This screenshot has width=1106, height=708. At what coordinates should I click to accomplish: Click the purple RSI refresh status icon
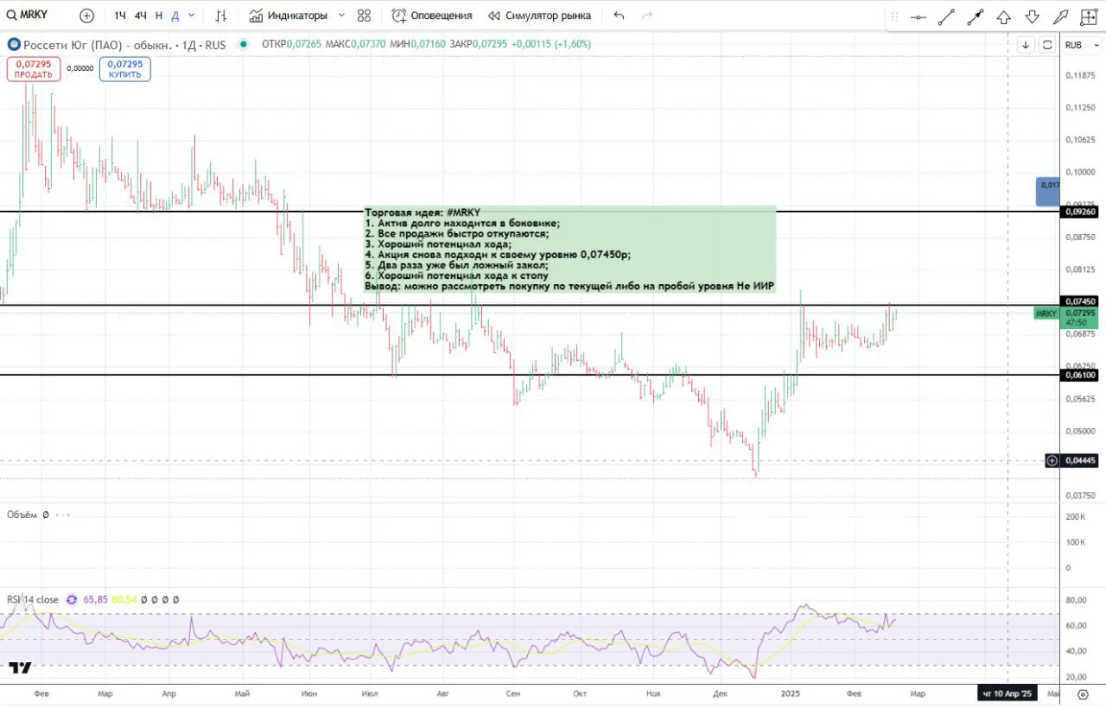[72, 599]
